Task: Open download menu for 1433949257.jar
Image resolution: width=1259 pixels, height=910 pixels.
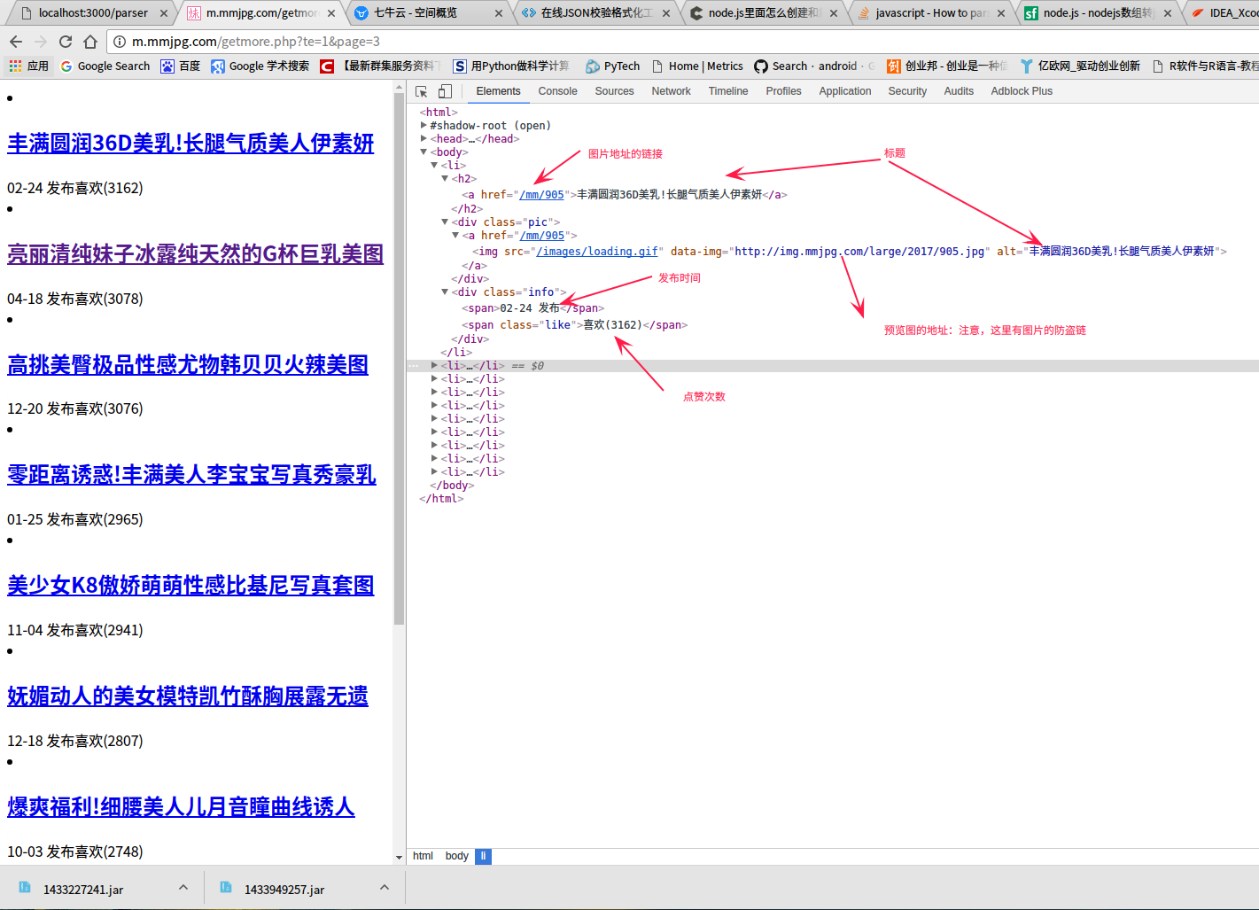Action: [x=385, y=887]
